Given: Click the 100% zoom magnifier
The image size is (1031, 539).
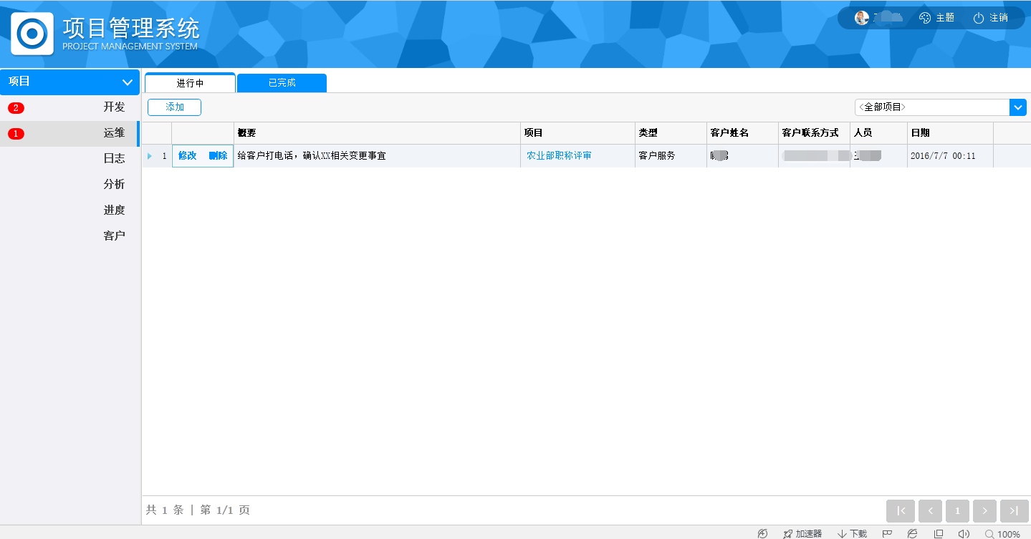Looking at the screenshot, I should point(989,534).
